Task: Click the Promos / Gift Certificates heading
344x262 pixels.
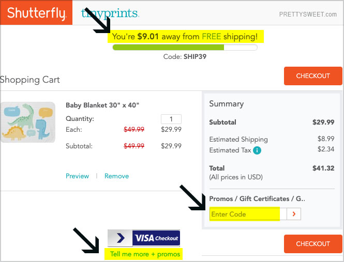Action: coord(257,198)
